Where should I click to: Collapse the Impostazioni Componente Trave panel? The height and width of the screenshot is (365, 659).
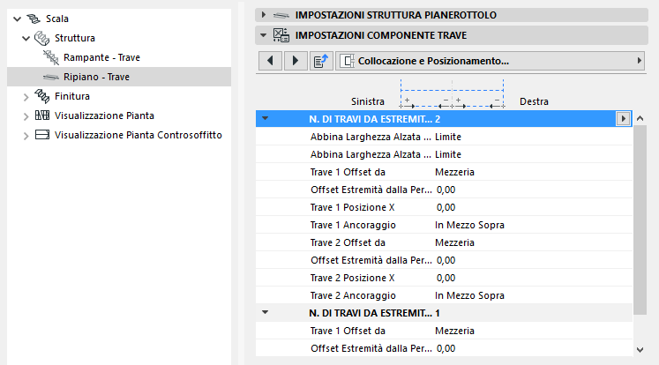(x=263, y=35)
